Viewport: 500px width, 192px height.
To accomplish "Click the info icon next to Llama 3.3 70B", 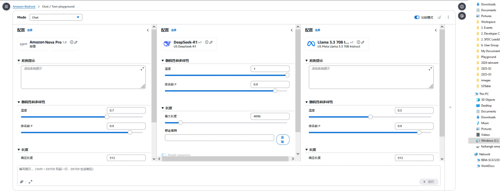I will 358,42.
